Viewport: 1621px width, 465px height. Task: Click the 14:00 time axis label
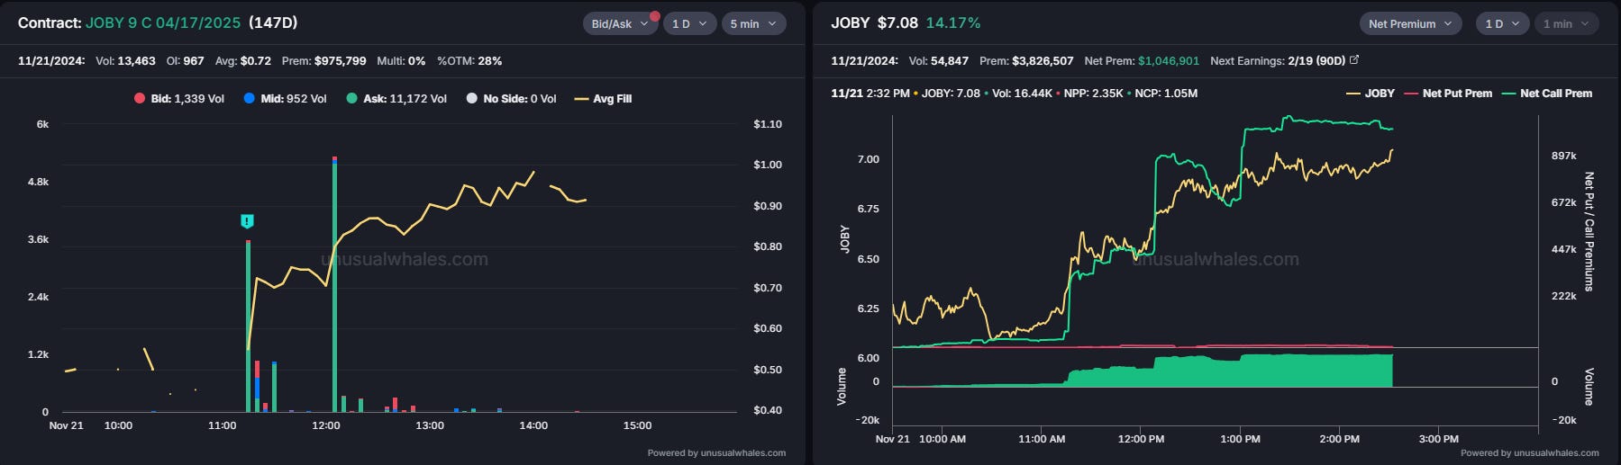(533, 425)
